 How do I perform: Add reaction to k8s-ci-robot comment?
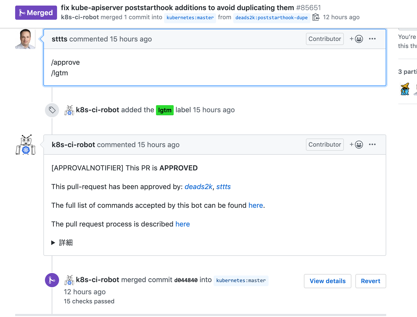tap(356, 145)
